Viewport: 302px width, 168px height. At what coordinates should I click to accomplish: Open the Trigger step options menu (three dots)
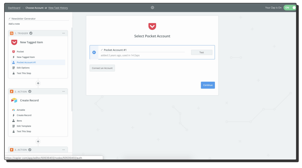[64, 33]
